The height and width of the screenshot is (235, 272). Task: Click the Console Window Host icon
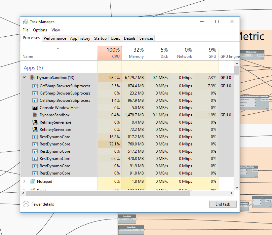[35, 108]
